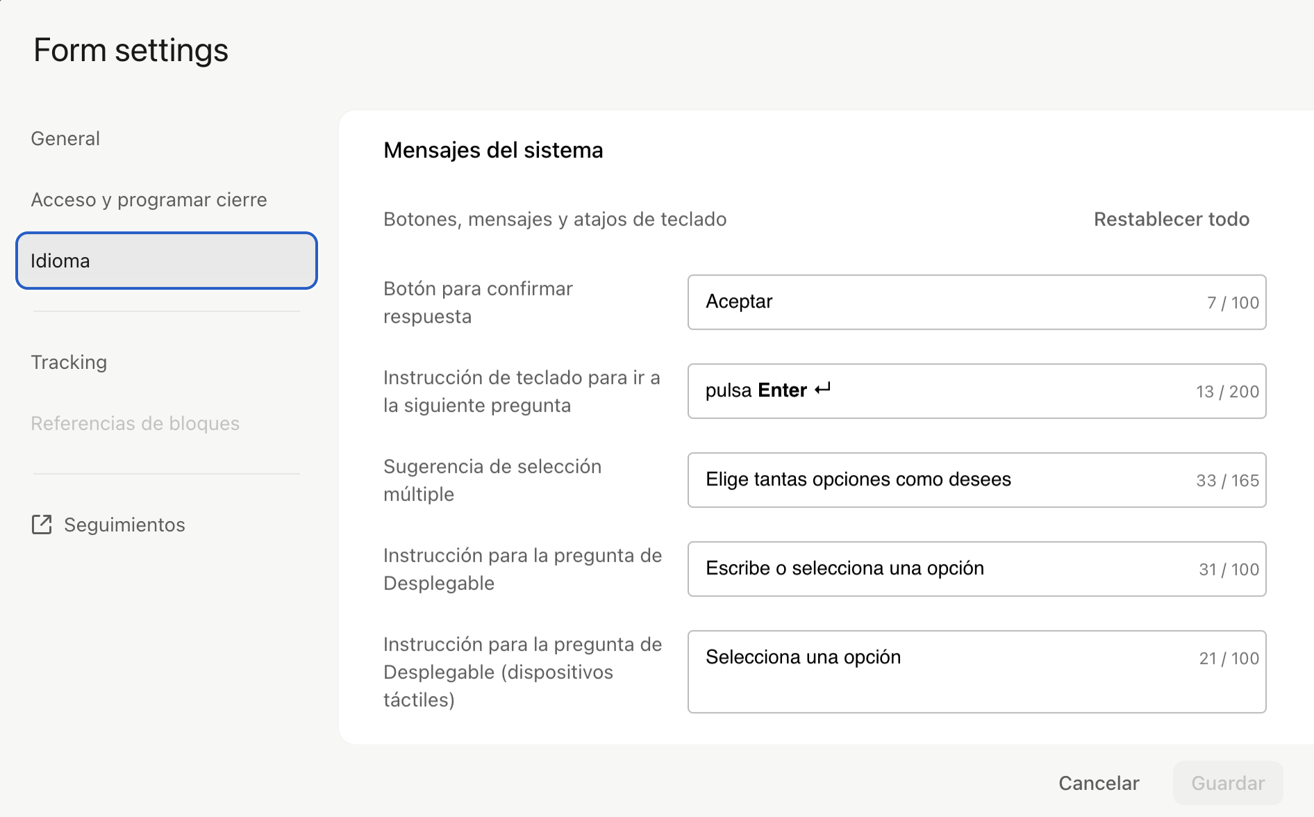Click the Form settings title

(x=131, y=50)
